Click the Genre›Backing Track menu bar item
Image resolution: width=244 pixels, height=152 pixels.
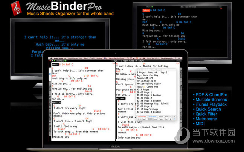click(x=116, y=58)
